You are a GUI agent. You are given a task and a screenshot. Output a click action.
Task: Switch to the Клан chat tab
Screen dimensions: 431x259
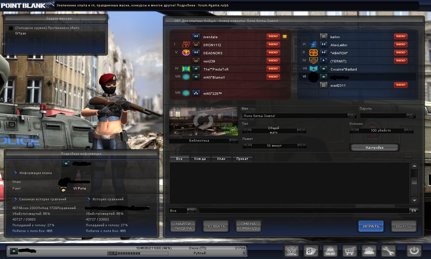click(x=221, y=159)
